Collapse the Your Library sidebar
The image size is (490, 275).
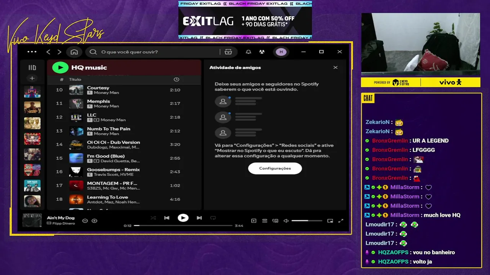pyautogui.click(x=32, y=68)
